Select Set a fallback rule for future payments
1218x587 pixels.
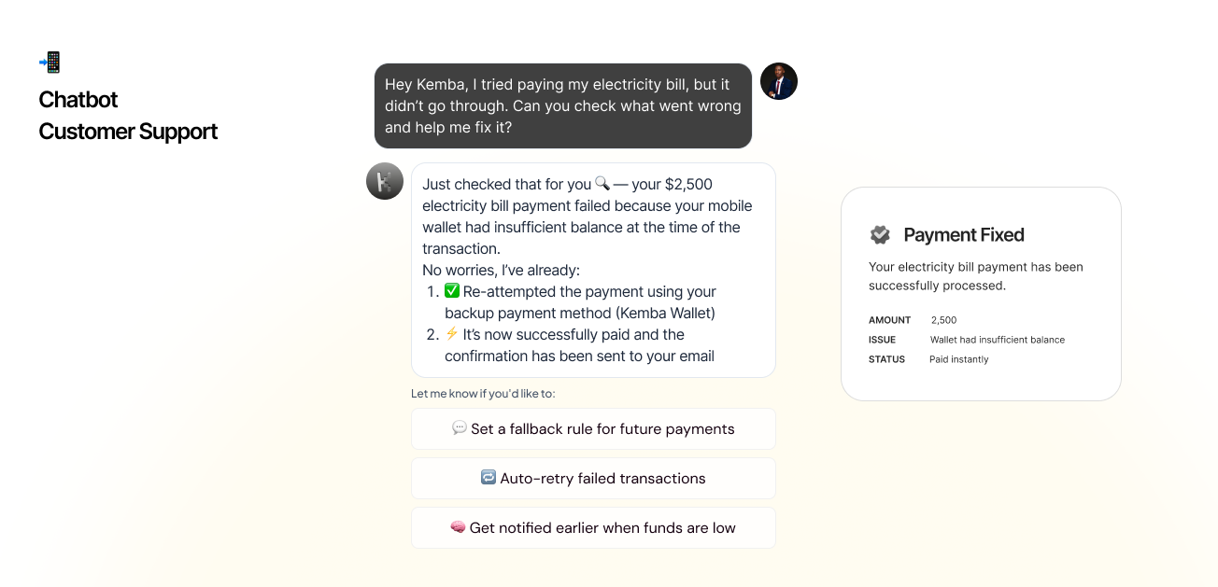[593, 428]
